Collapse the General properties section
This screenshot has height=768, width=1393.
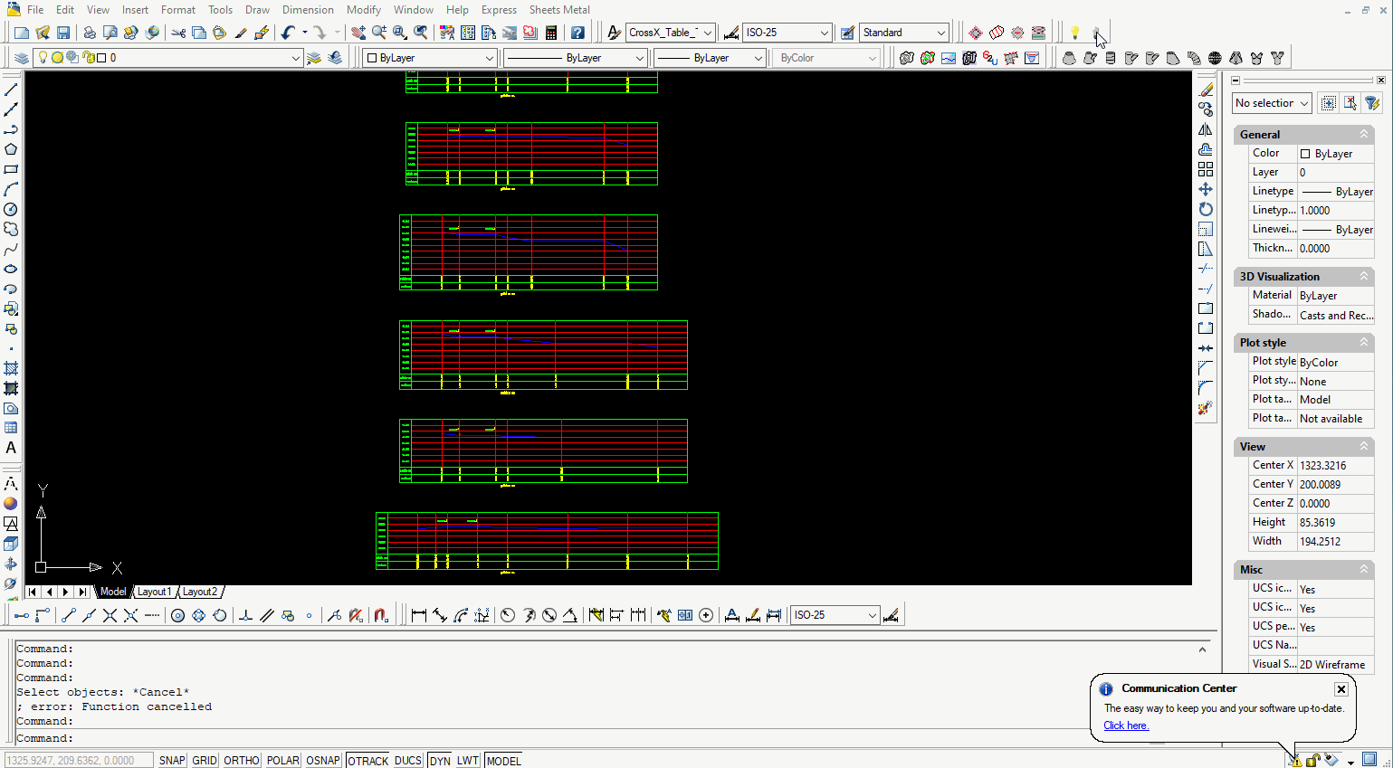point(1363,134)
